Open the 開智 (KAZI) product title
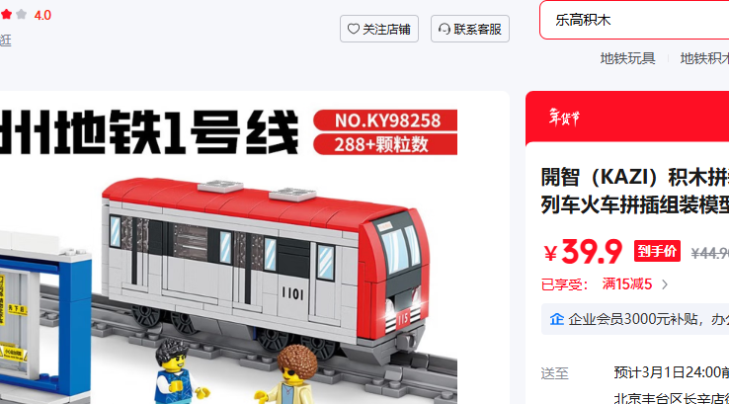 click(x=635, y=191)
